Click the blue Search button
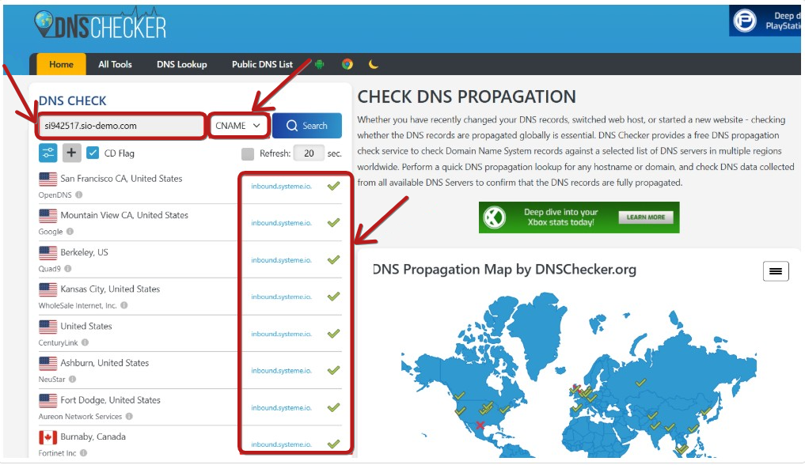This screenshot has height=465, width=805. (x=307, y=126)
